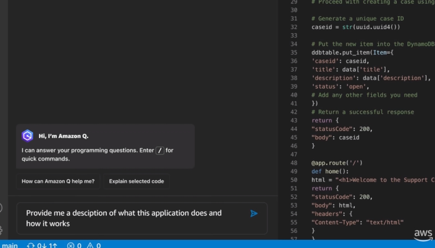The width and height of the screenshot is (435, 248).
Task: Open problems via the error count icon
Action: coord(71,245)
